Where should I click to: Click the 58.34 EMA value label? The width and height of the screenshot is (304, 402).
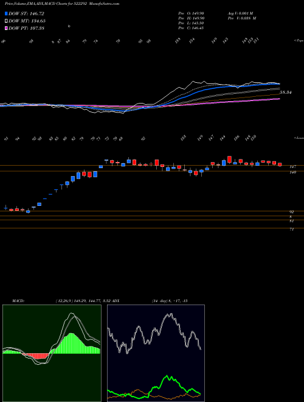click(x=286, y=93)
